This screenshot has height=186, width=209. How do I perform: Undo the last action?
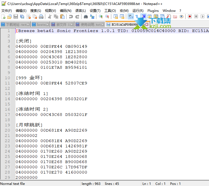(x=71, y=17)
